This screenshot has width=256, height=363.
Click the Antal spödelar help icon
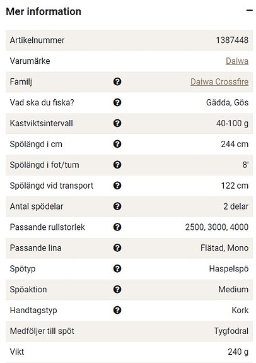pos(117,206)
